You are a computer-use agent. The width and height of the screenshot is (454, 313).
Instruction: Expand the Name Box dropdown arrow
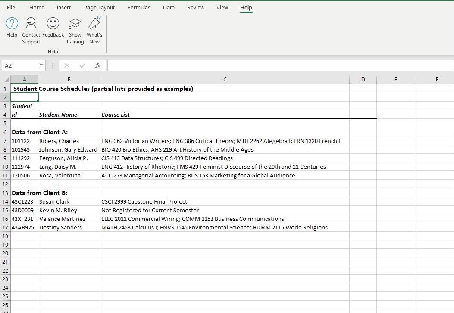tap(41, 65)
